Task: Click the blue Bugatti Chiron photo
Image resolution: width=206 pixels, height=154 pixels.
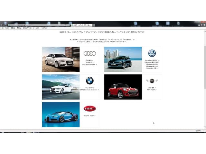Action: pyautogui.click(x=61, y=115)
